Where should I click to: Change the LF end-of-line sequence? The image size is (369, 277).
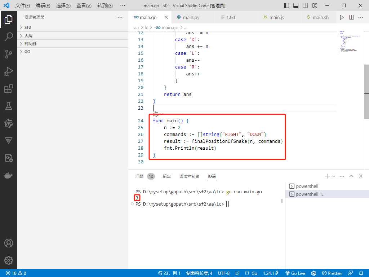pyautogui.click(x=237, y=273)
